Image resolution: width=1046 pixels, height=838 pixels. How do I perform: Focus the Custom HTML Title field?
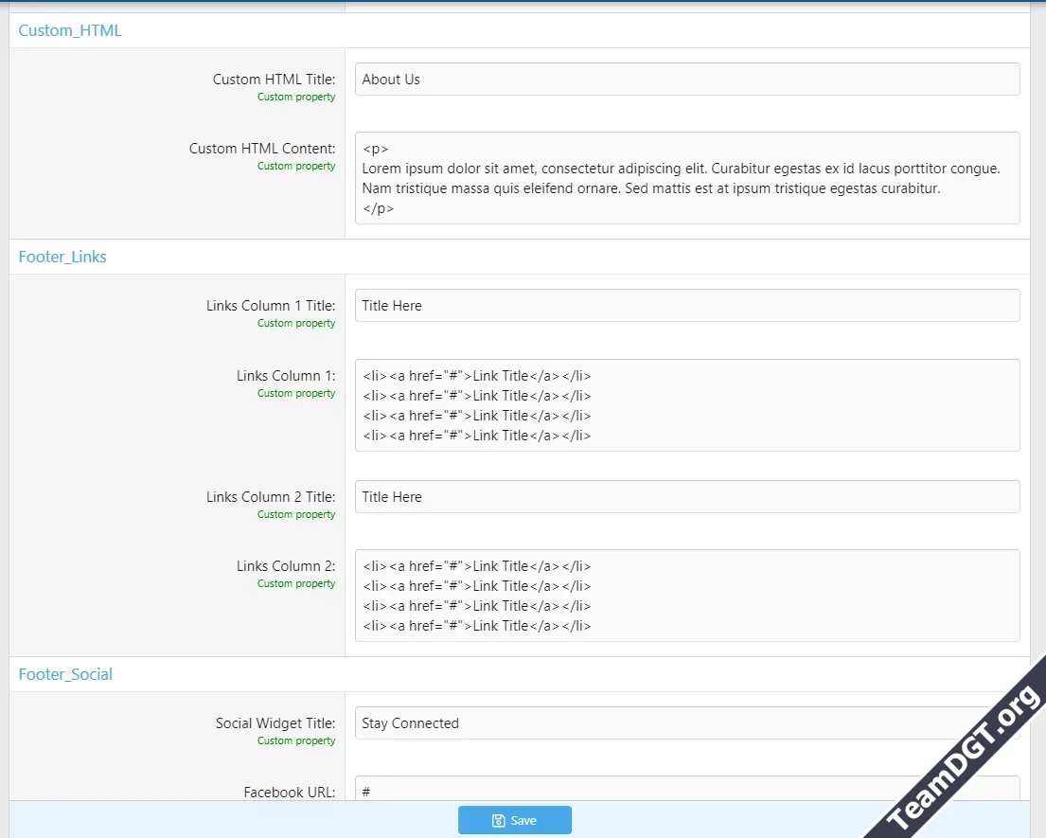pos(687,80)
